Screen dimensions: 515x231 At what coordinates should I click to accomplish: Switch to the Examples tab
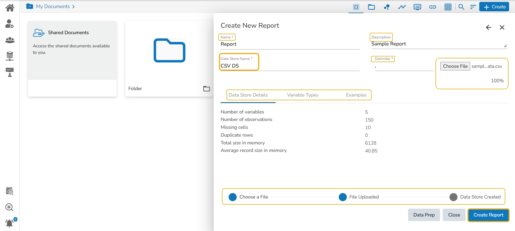coord(356,95)
